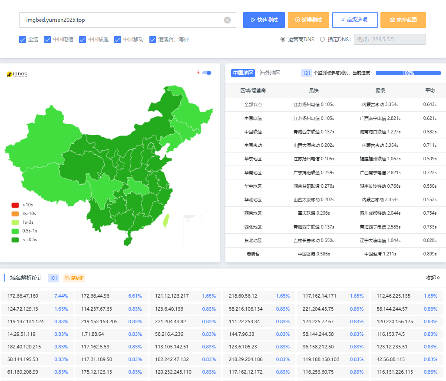The image size is (446, 381).
Task: Click 中国香港 0.586s cell
Action: click(x=314, y=254)
